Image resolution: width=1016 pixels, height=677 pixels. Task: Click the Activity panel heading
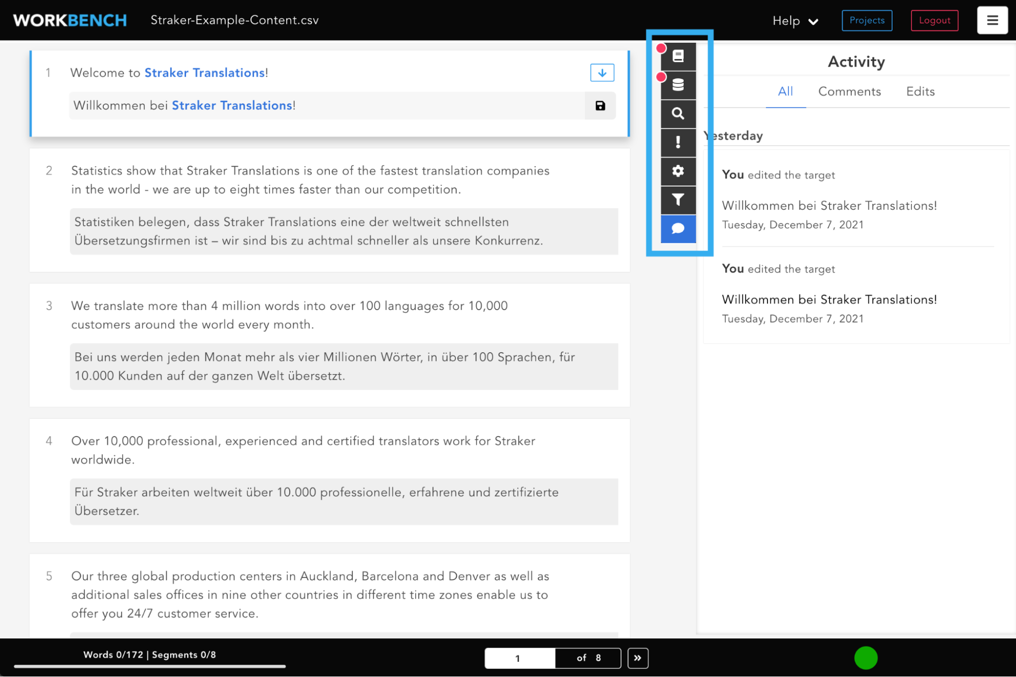click(856, 61)
